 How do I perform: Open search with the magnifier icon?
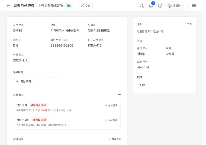(142, 6)
